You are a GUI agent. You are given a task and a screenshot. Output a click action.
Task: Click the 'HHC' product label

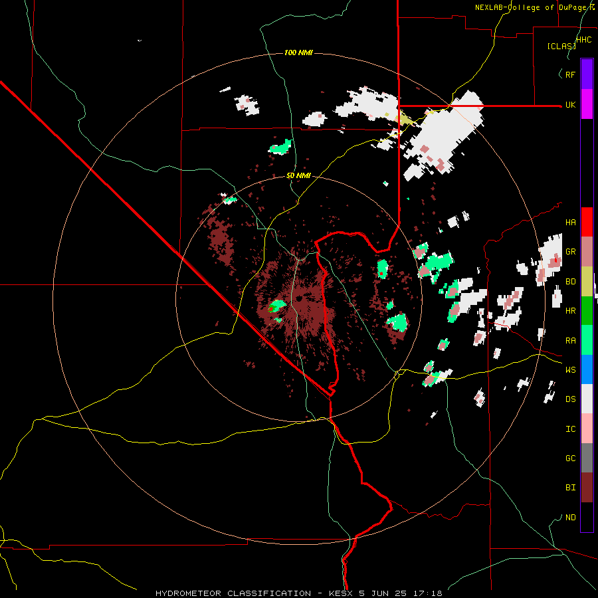(583, 40)
